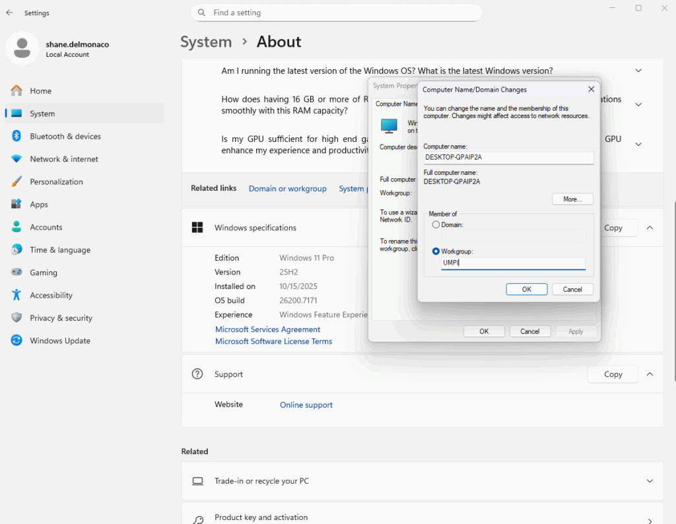This screenshot has height=524, width=676.
Task: Open Personalization brush icon
Action: click(17, 182)
